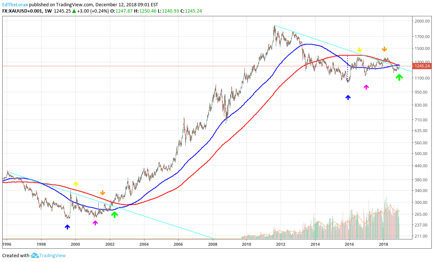The width and height of the screenshot is (434, 262).
Task: Click the 2006 label on time axis
Action: [x=178, y=244]
